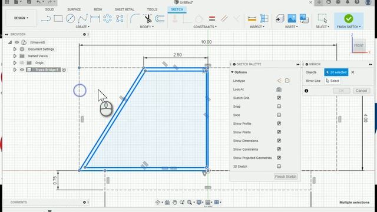
Task: Expand the Named Views tree node
Action: (15, 56)
